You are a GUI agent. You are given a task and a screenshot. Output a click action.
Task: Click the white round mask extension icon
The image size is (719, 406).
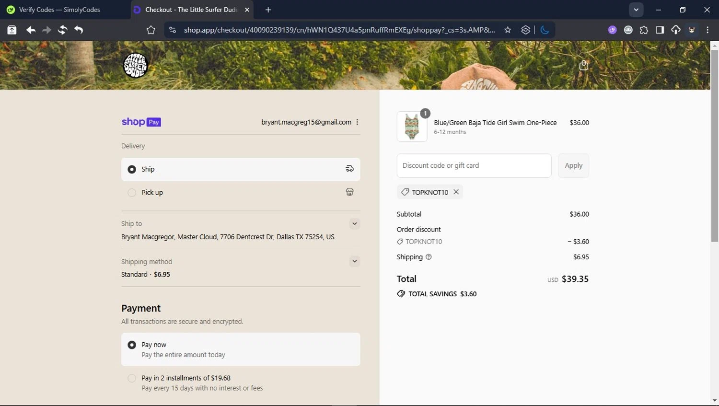(628, 30)
